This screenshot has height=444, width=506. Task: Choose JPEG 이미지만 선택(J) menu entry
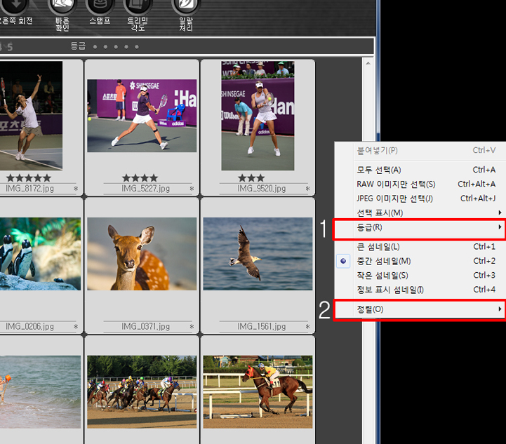click(420, 199)
